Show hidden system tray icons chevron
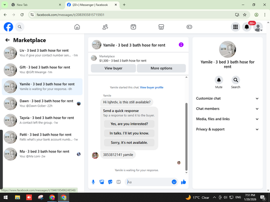 (214, 198)
